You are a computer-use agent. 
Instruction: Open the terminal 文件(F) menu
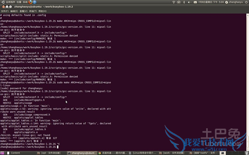coord(5,11)
